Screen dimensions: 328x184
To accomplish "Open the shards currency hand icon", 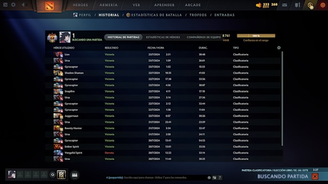I will tap(259, 5).
